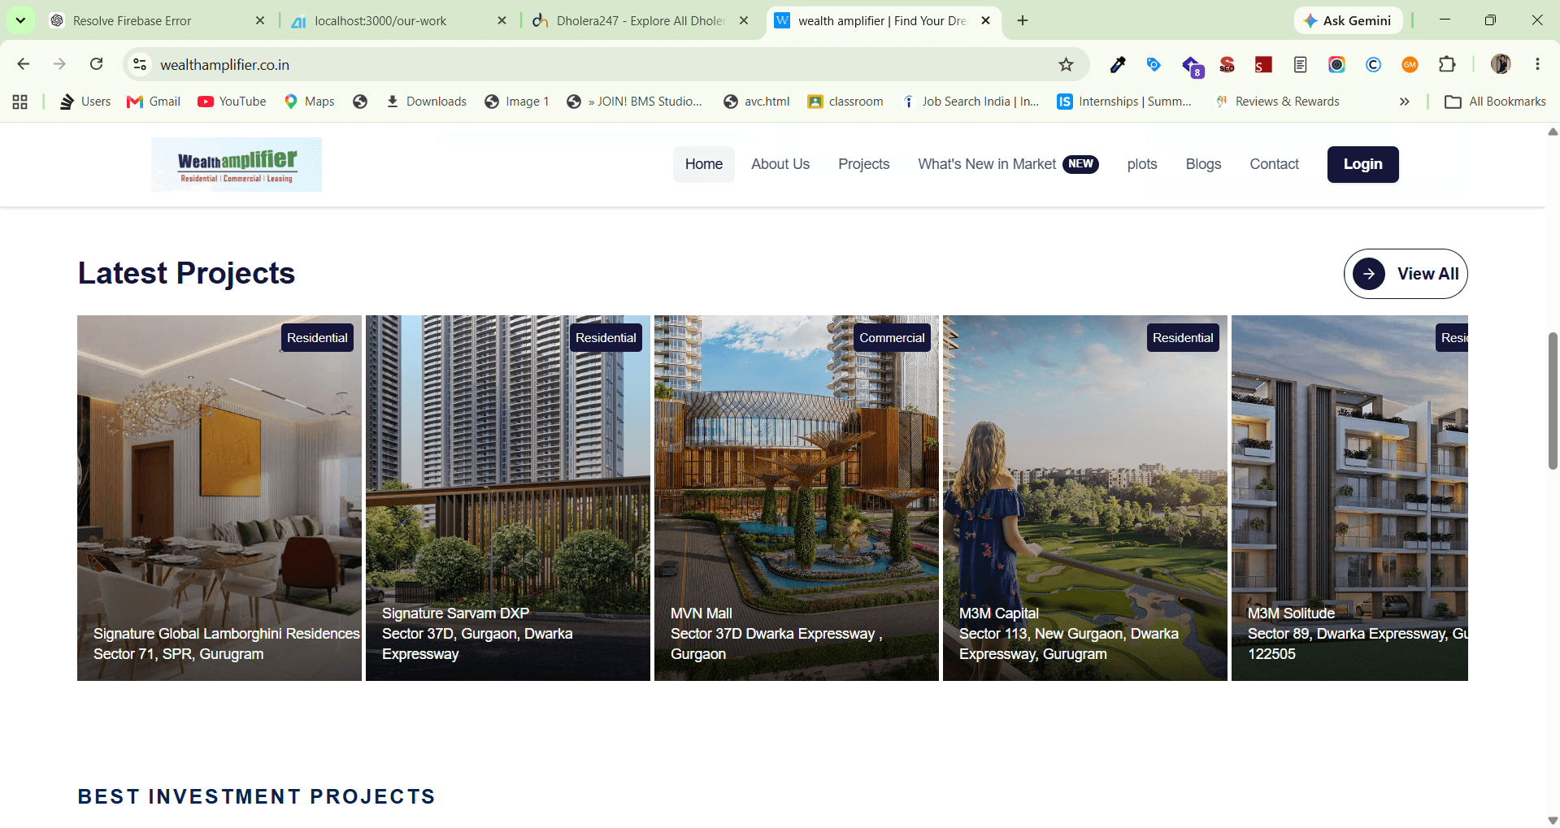Open a new browser tab
The height and width of the screenshot is (828, 1560).
(1023, 20)
